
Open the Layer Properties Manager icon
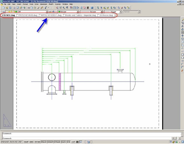coord(3,12)
